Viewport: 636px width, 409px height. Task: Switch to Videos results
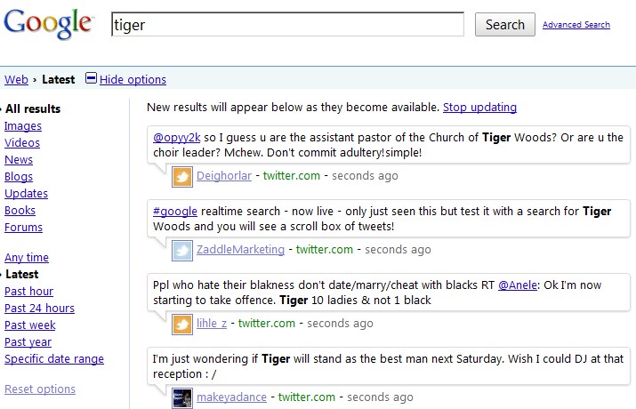(x=22, y=143)
